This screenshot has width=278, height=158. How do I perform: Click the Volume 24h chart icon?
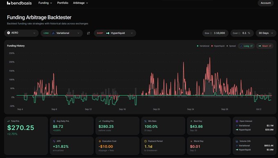click(x=237, y=141)
